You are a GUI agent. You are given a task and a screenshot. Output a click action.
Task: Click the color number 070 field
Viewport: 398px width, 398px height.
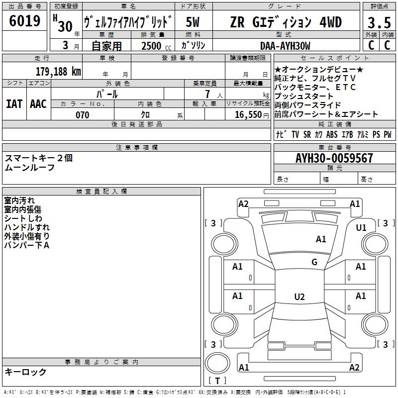pyautogui.click(x=82, y=115)
